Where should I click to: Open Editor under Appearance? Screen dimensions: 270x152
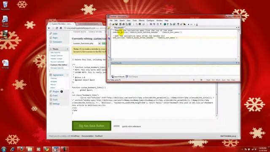coord(53,88)
